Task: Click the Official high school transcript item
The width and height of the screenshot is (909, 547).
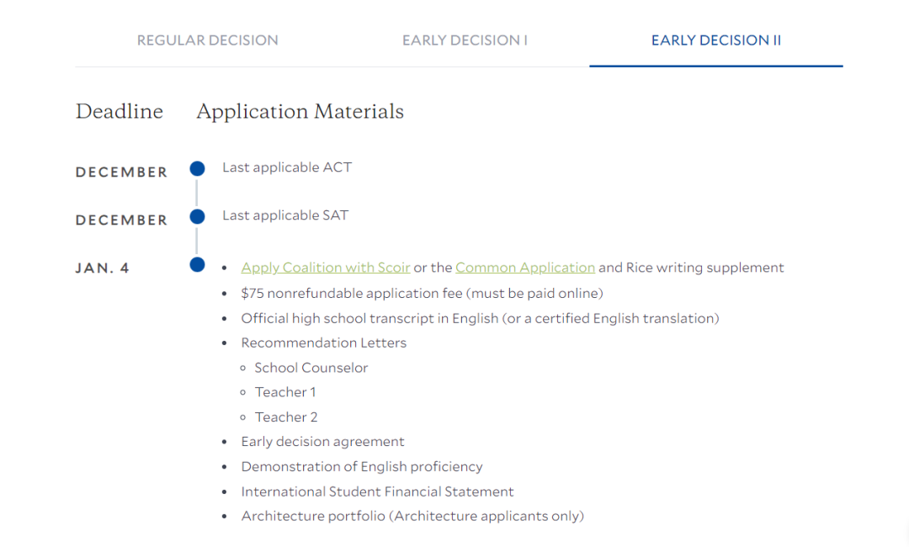Action: [480, 318]
